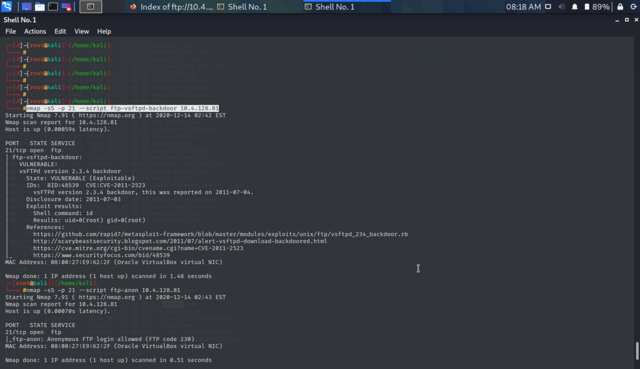This screenshot has height=369, width=640.
Task: Click the battery 89% indicator
Action: click(596, 7)
